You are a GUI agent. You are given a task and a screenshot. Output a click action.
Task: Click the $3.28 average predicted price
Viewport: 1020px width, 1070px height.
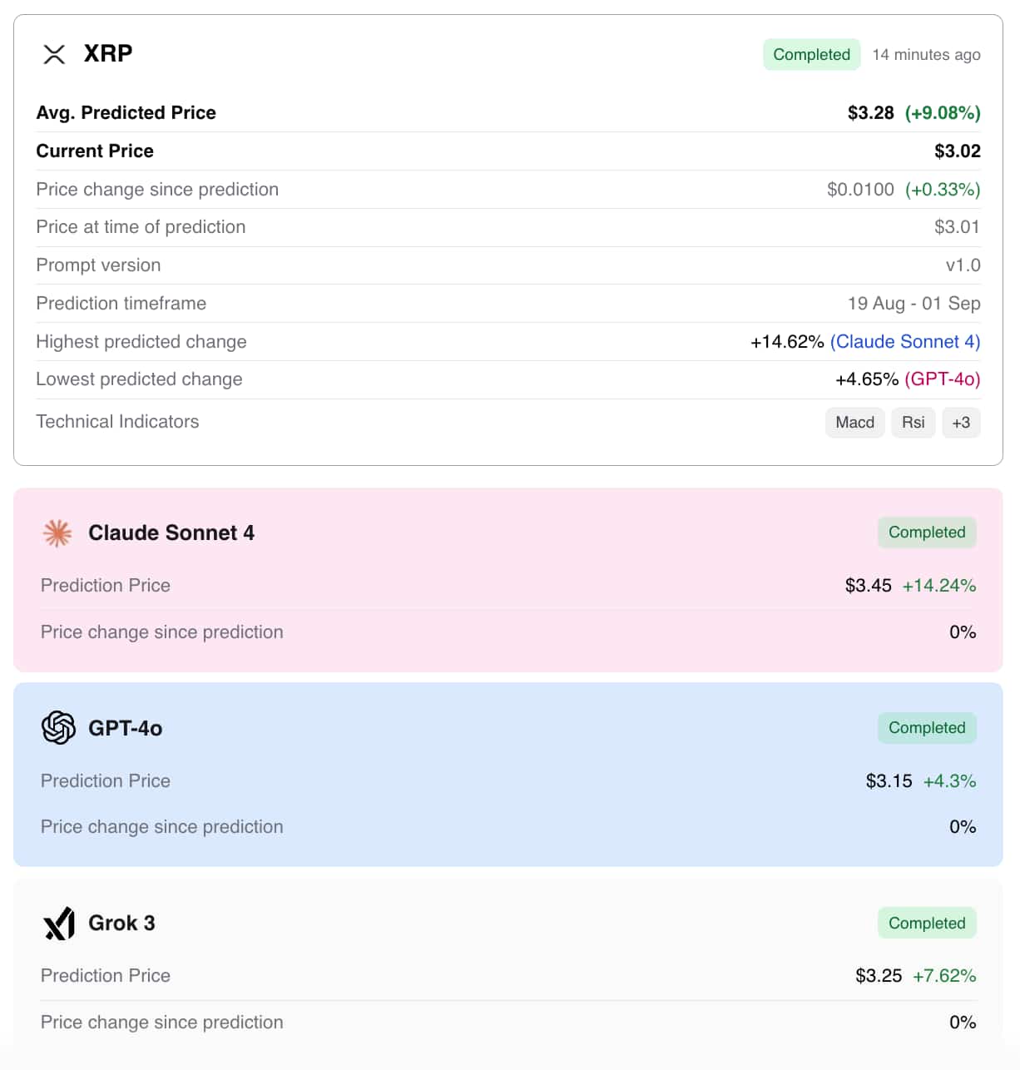(x=870, y=113)
